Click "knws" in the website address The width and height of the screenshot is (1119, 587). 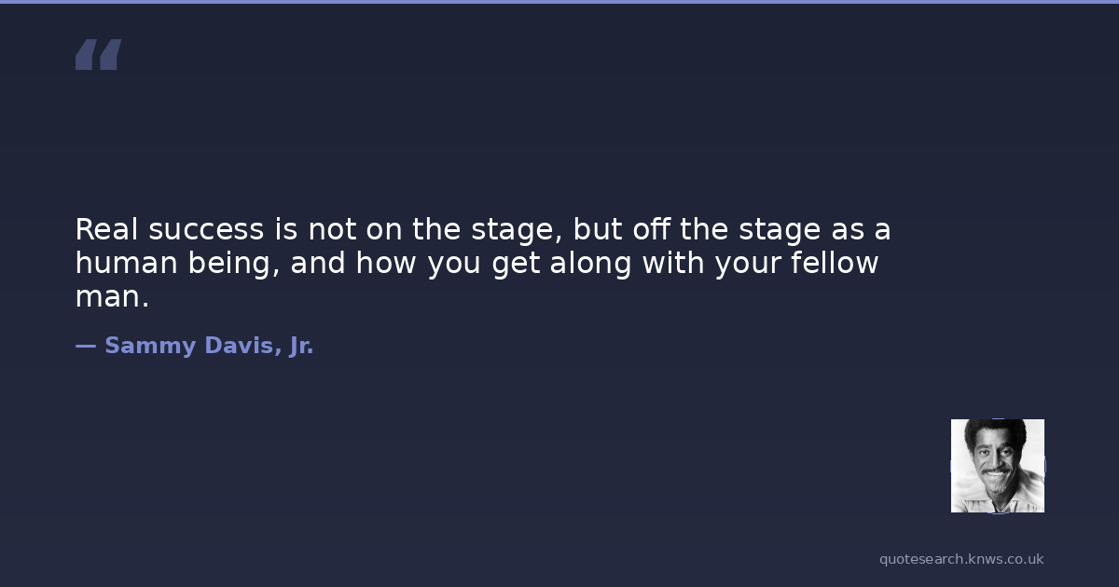986,559
